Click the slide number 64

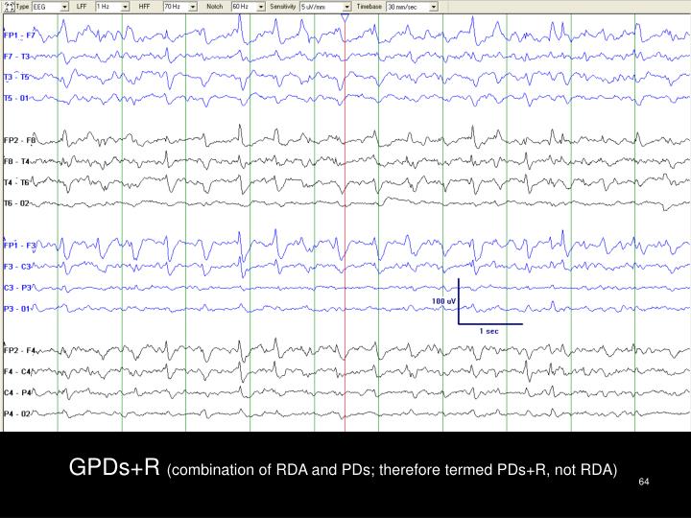tap(644, 482)
